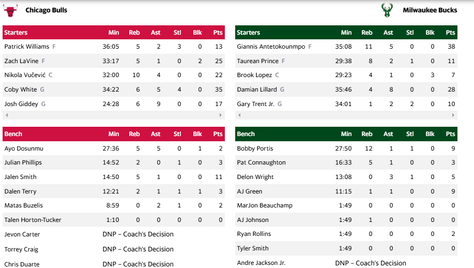Click the Min column header for Bulls bench
Screen dimensions: 474x268
point(114,134)
